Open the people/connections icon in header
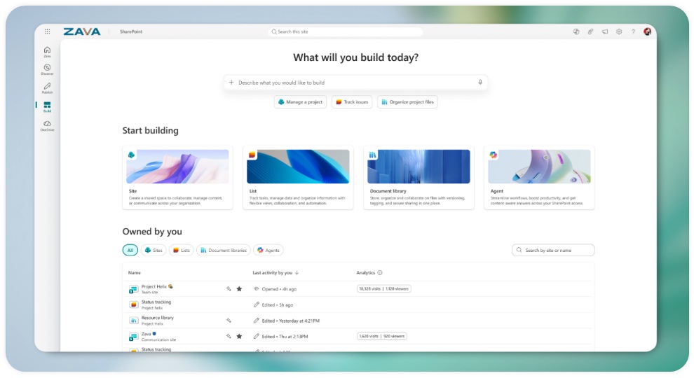Viewport: 694px width, 378px height. click(590, 31)
